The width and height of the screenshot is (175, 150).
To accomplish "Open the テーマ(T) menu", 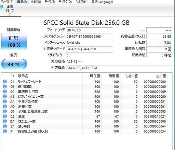I will pos(50,2).
